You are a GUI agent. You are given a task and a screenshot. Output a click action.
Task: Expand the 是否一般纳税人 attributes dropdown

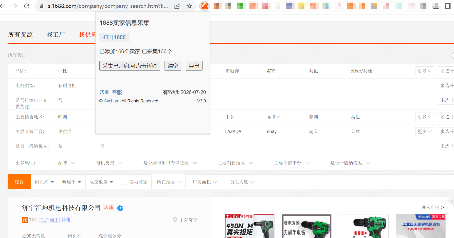pos(350,163)
